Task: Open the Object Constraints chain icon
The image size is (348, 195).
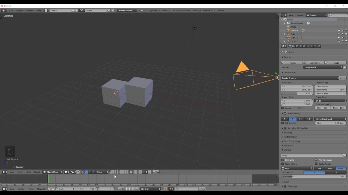Action: 308,46
